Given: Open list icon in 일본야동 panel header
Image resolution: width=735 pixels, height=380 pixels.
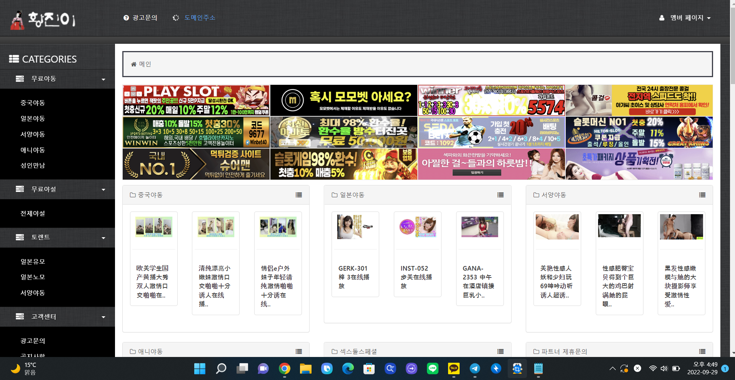Looking at the screenshot, I should [500, 195].
